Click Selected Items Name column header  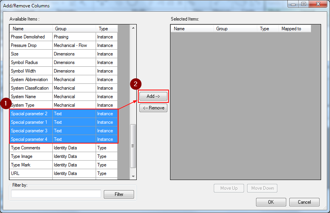pyautogui.click(x=192, y=28)
